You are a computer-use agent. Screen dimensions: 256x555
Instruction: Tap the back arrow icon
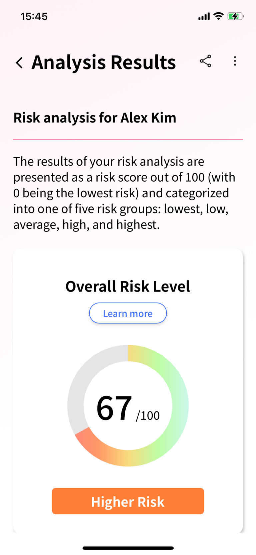click(20, 62)
